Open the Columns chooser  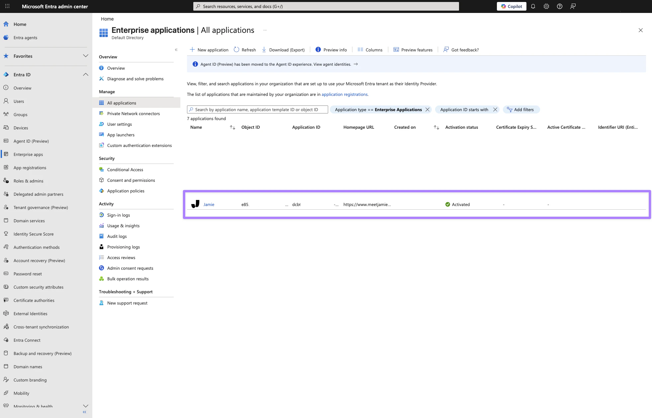click(370, 50)
